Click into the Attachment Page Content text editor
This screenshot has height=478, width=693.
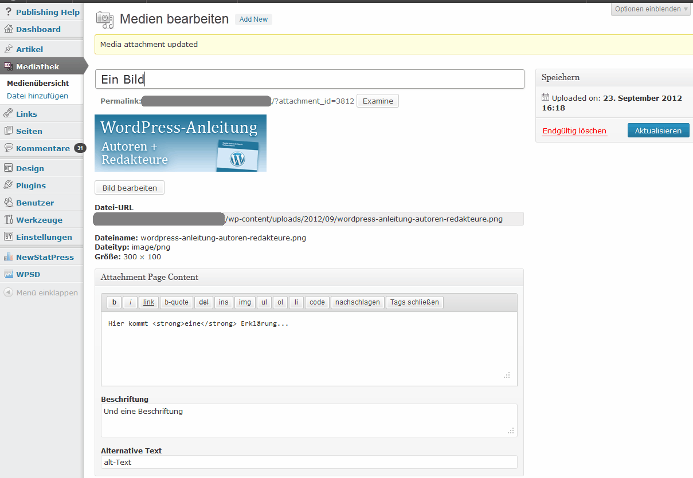pos(309,348)
